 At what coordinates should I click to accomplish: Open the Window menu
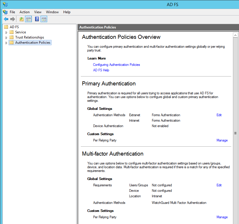52,12
